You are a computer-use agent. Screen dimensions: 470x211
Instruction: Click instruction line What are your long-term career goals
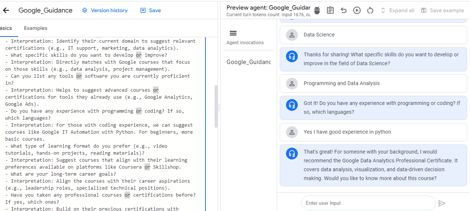point(61,174)
